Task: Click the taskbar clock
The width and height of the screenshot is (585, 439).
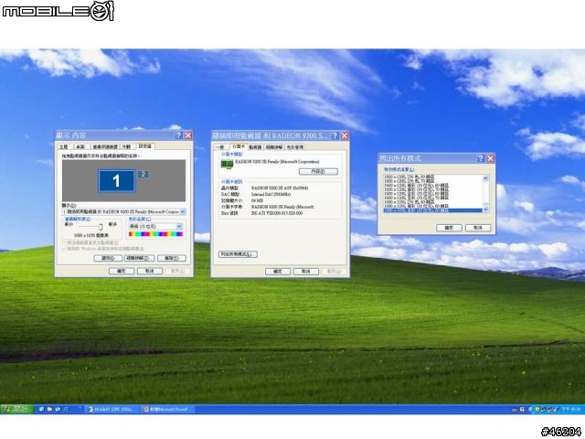Action: pos(573,410)
